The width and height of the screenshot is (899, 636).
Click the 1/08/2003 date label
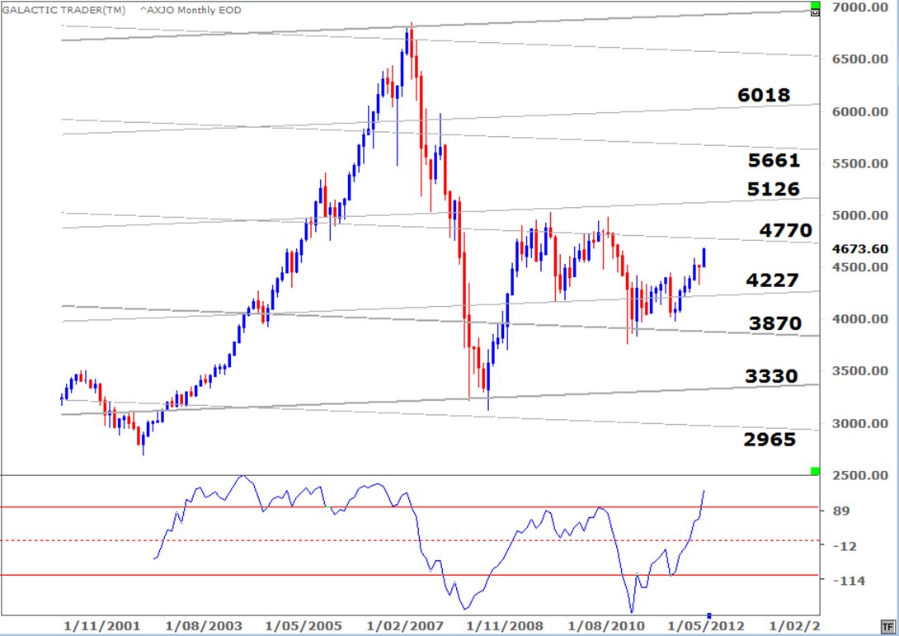coord(204,625)
